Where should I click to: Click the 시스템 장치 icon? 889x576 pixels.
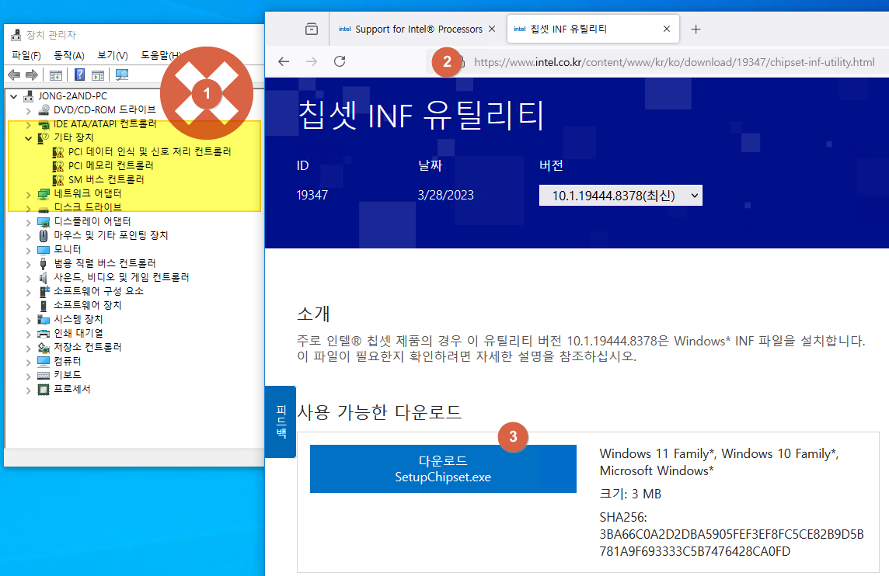44,319
